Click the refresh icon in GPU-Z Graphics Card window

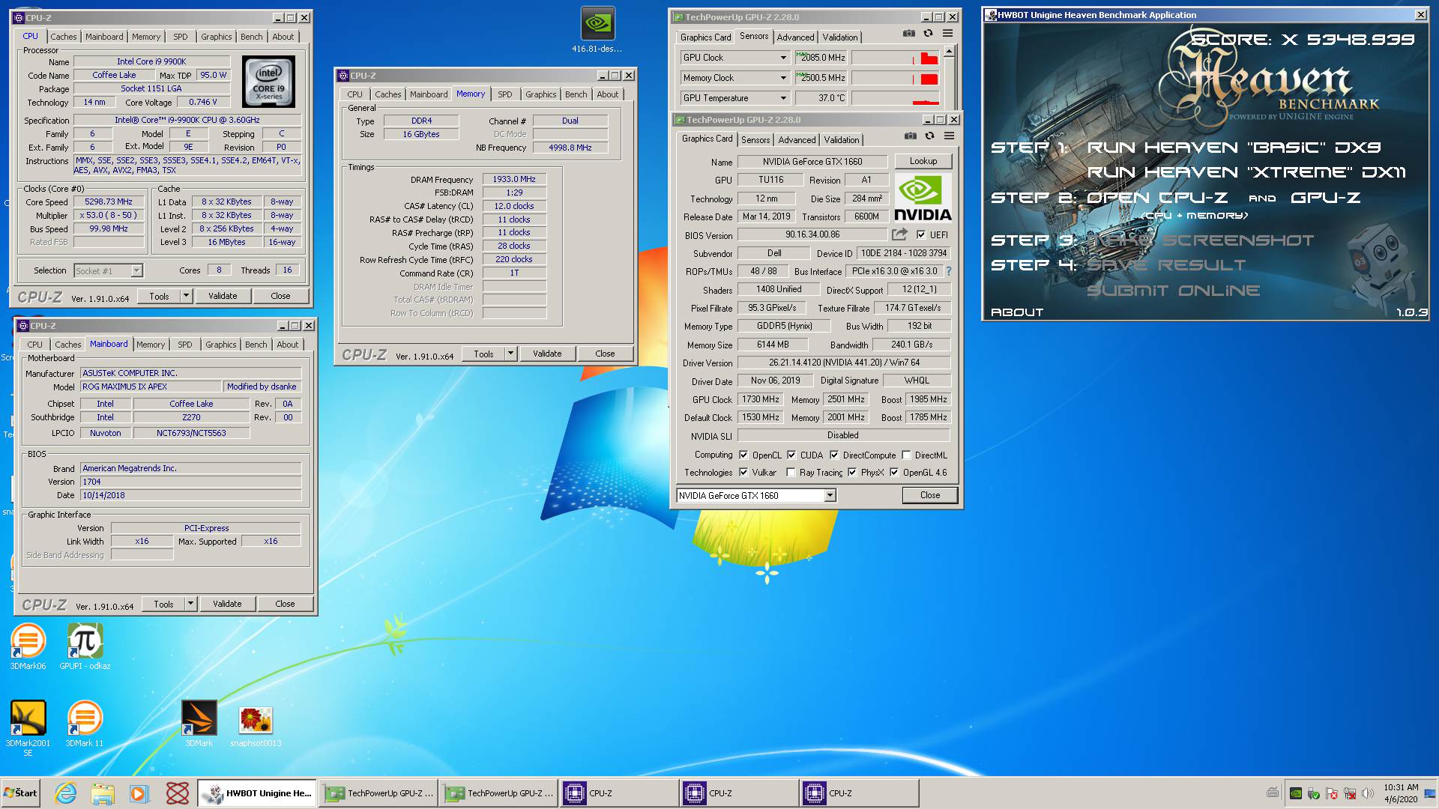[x=929, y=136]
